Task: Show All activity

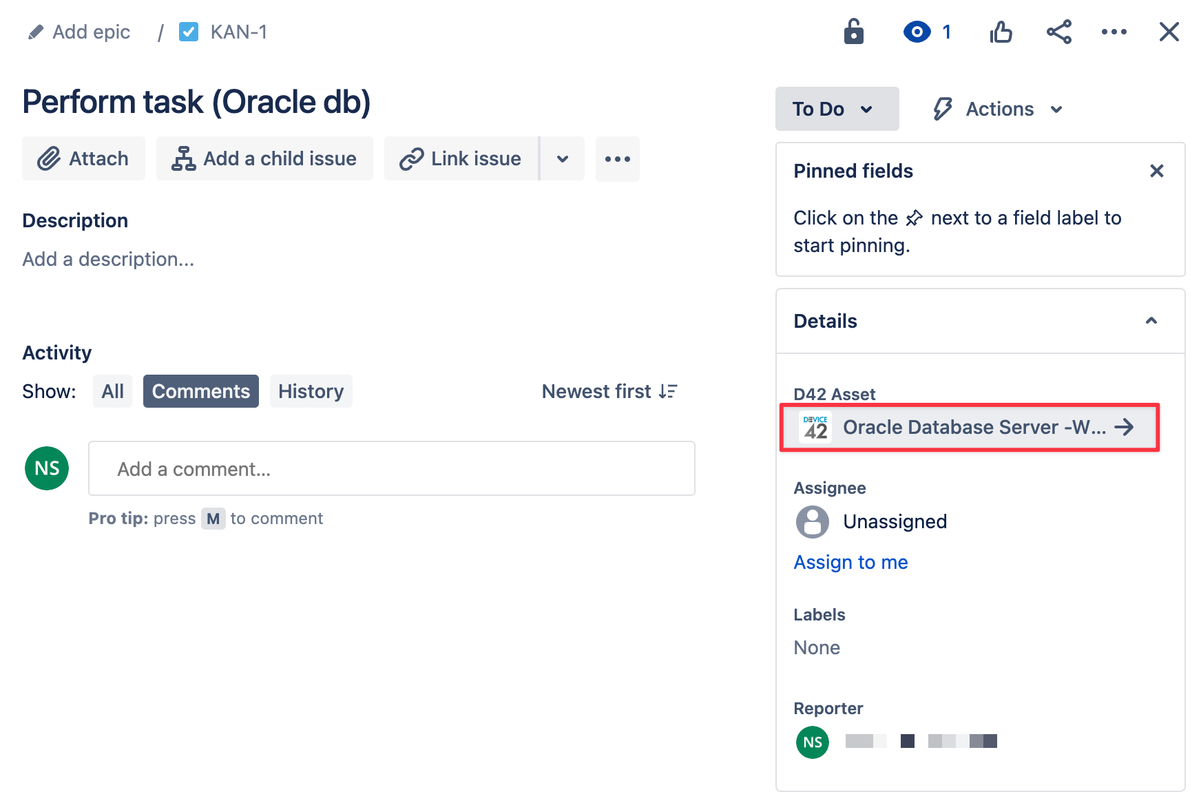Action: click(x=112, y=392)
